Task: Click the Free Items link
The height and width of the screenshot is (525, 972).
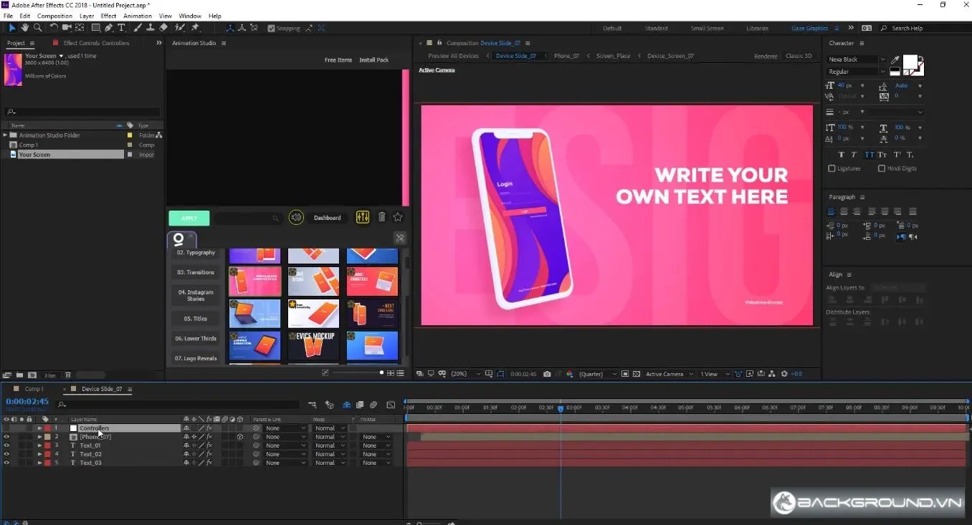Action: click(338, 60)
